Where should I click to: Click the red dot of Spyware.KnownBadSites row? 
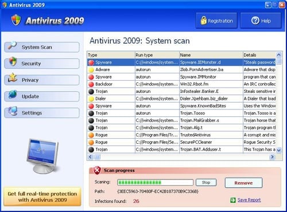(91, 106)
